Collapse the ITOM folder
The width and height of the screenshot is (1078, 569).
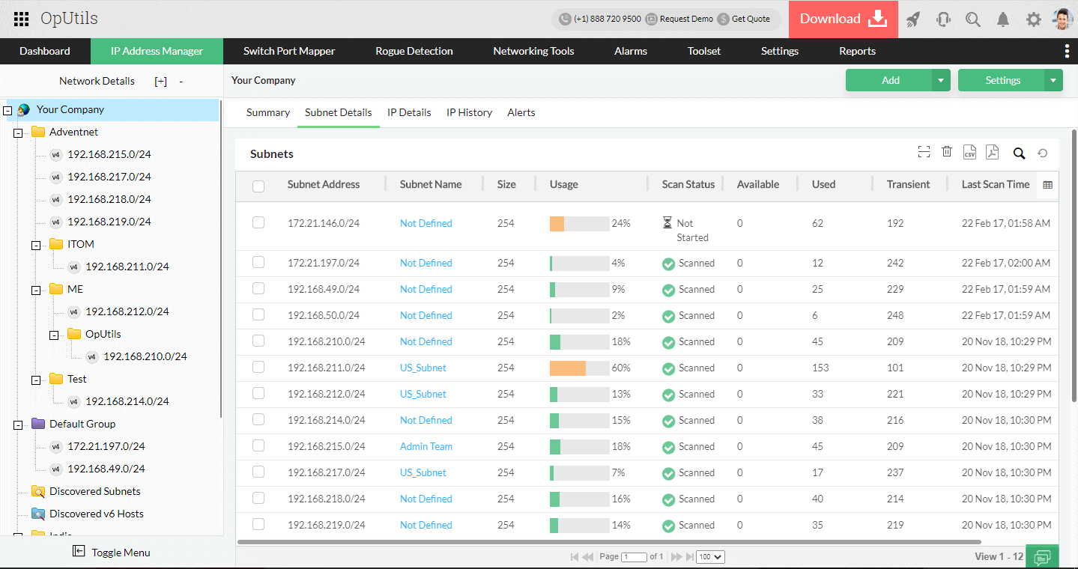(36, 246)
